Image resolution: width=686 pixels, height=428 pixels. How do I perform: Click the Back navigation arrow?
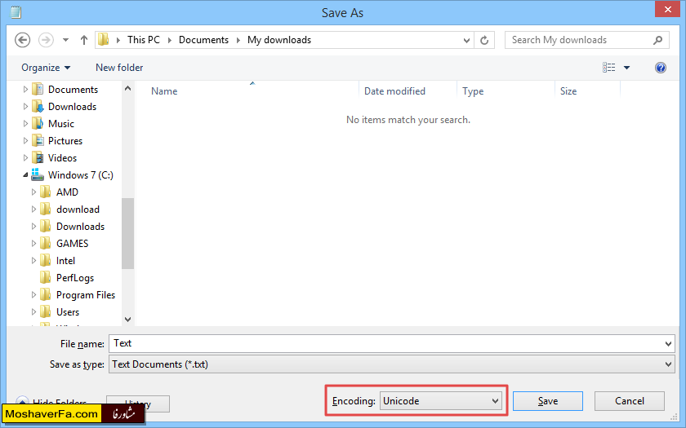[x=22, y=40]
